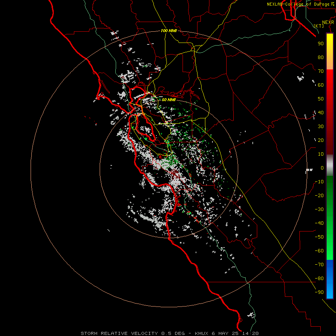
Task: Select the -60 value on the velocity scale
Action: click(319, 251)
